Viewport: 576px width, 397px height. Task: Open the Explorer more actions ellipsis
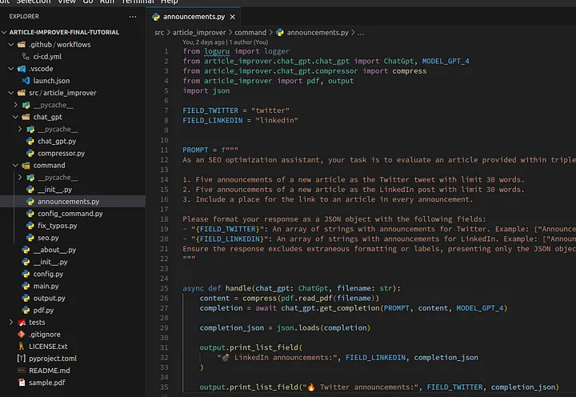point(133,17)
